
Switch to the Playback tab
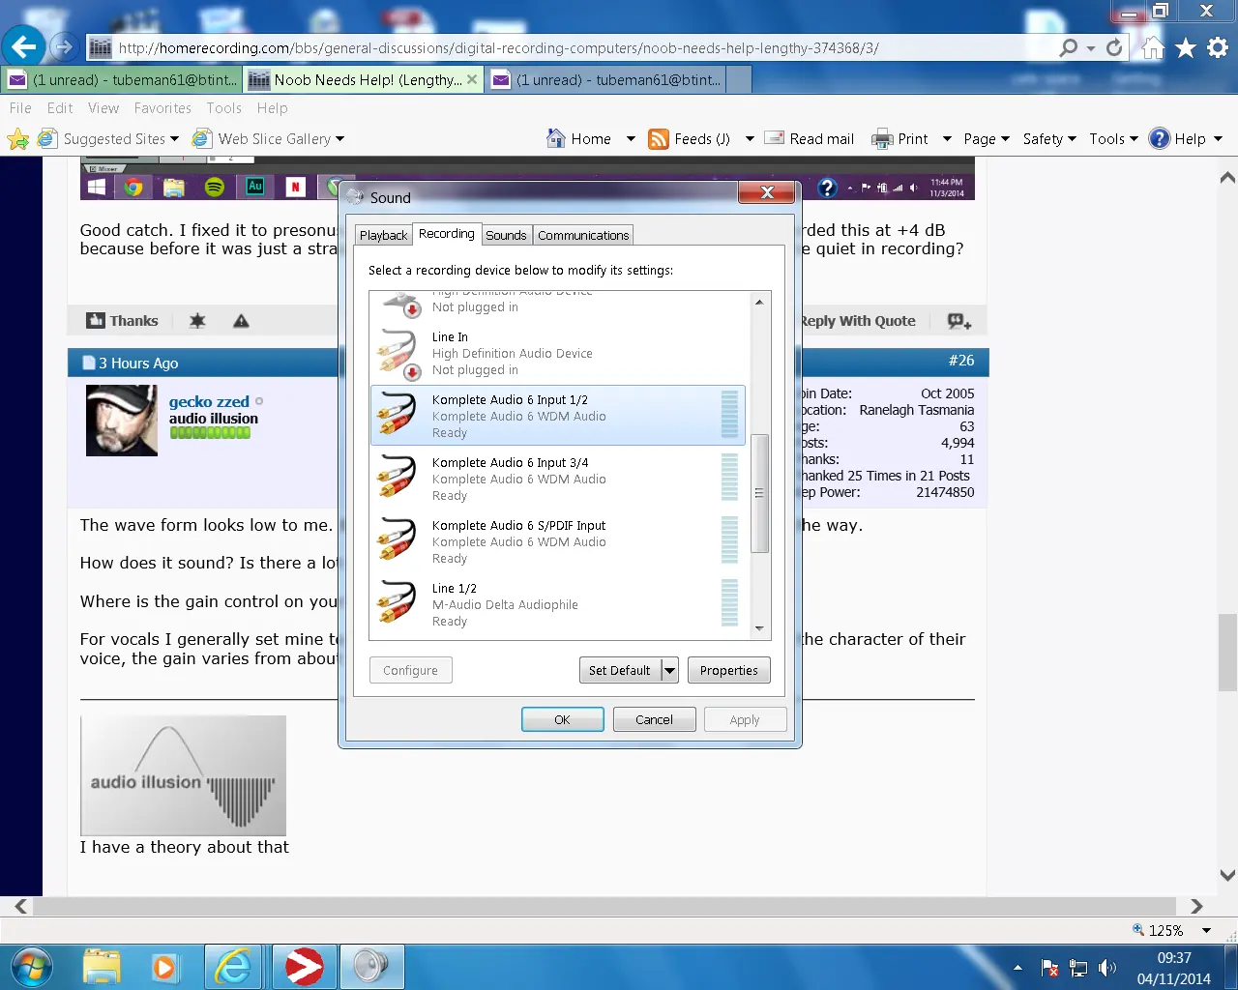point(383,235)
